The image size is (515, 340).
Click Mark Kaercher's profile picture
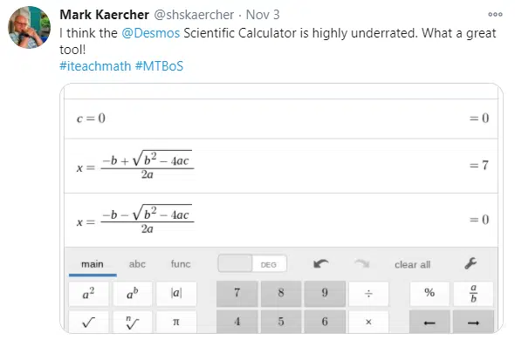tap(29, 27)
